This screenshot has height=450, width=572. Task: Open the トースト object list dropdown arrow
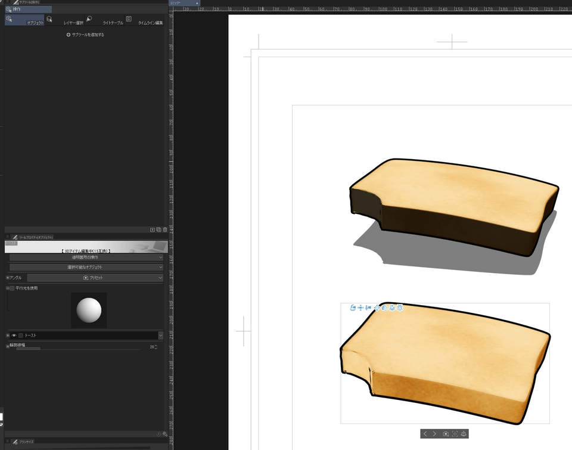tap(160, 336)
